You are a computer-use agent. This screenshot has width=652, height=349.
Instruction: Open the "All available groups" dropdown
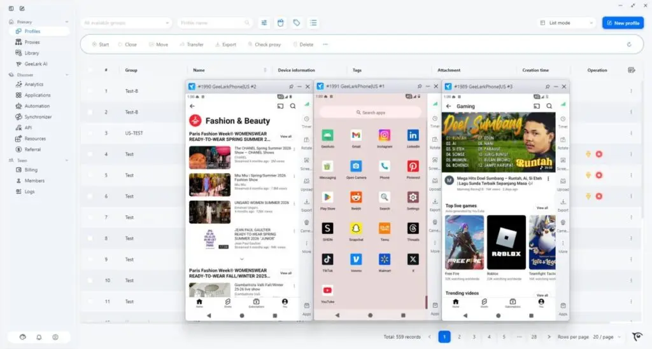126,23
